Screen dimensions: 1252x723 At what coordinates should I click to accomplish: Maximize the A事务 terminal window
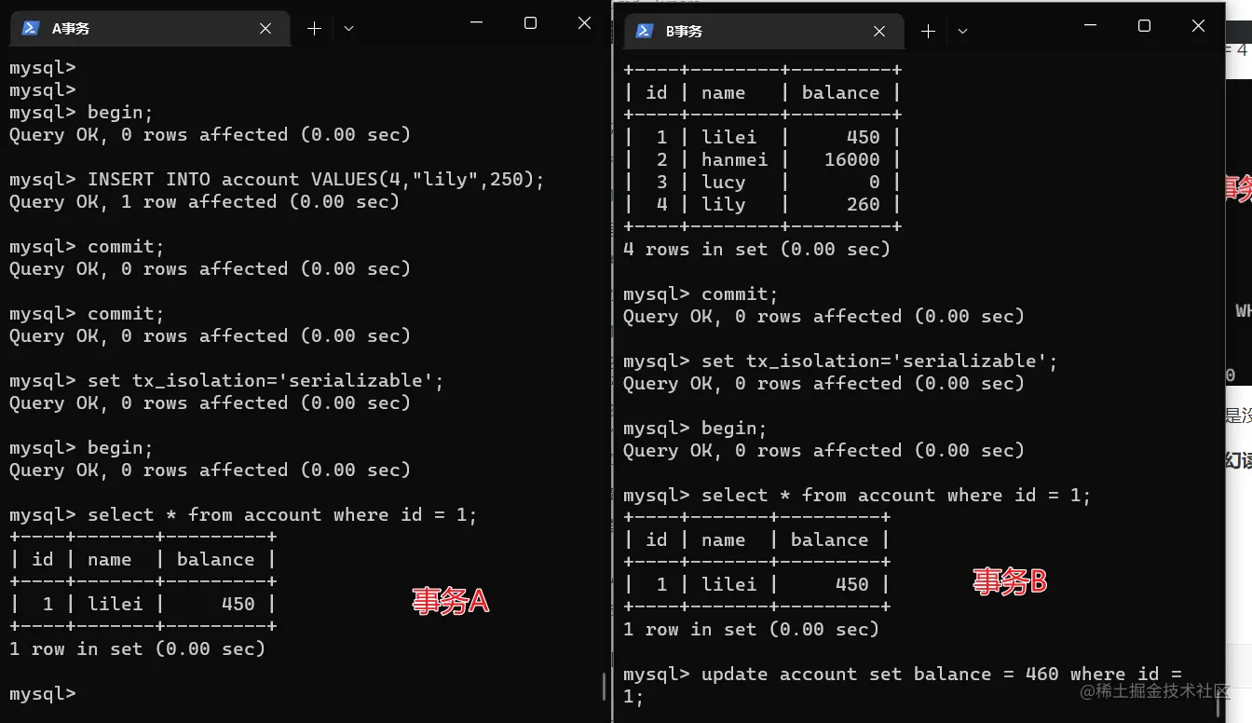pyautogui.click(x=530, y=23)
